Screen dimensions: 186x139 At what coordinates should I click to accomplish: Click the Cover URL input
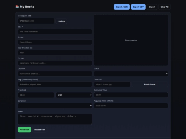pyautogui.click(x=112, y=84)
